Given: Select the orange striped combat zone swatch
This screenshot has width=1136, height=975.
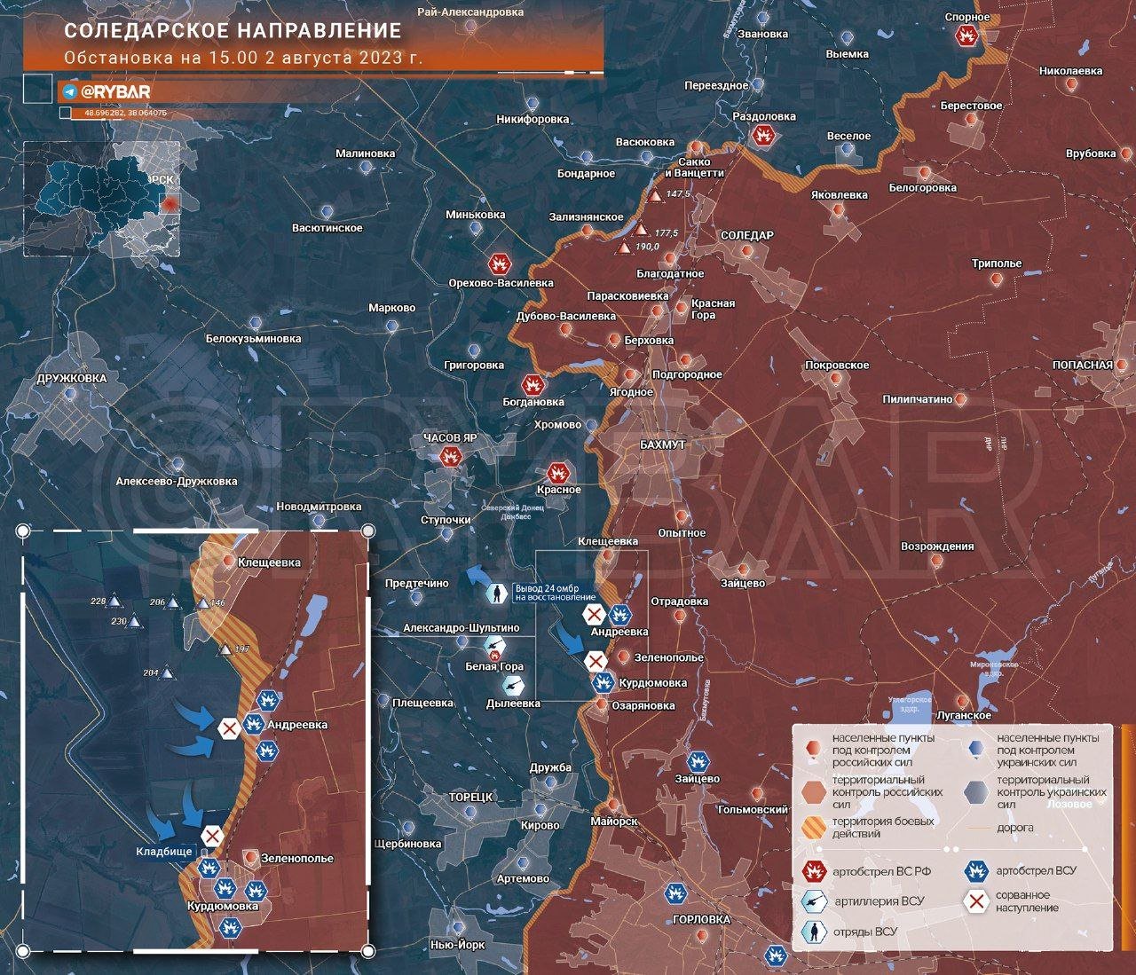Looking at the screenshot, I should coord(812,827).
